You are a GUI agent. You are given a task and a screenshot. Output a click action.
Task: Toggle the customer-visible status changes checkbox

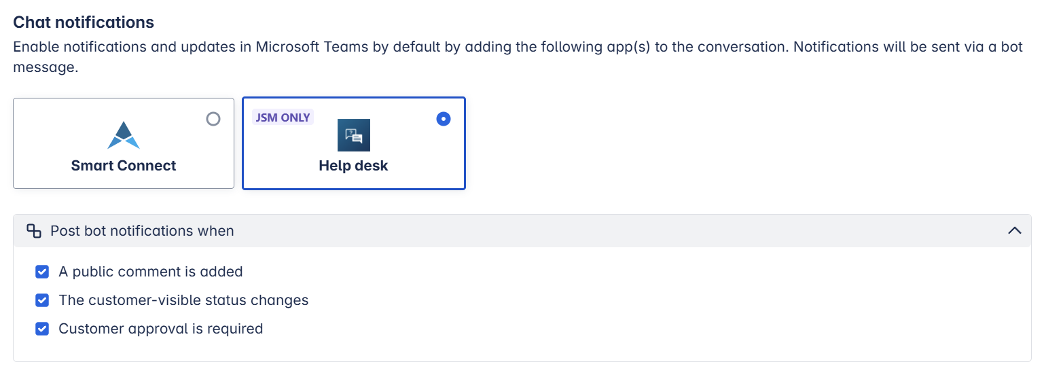tap(42, 300)
